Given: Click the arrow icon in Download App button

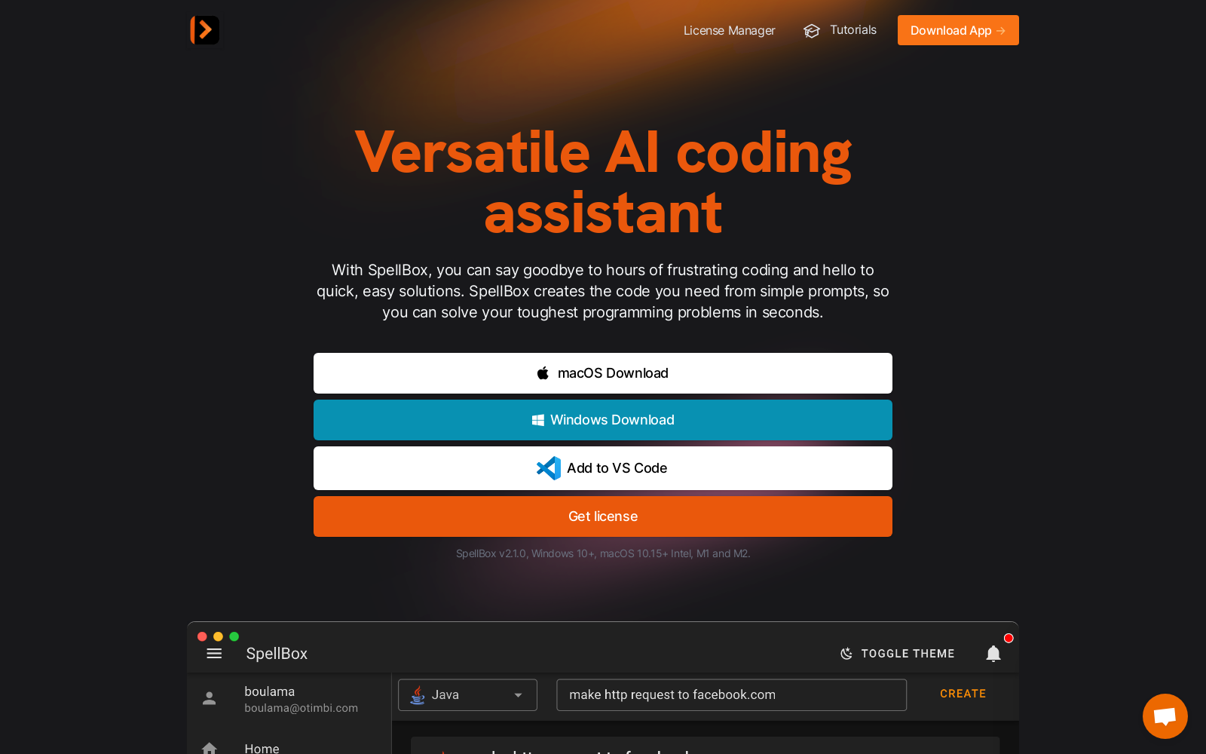Looking at the screenshot, I should [1001, 31].
